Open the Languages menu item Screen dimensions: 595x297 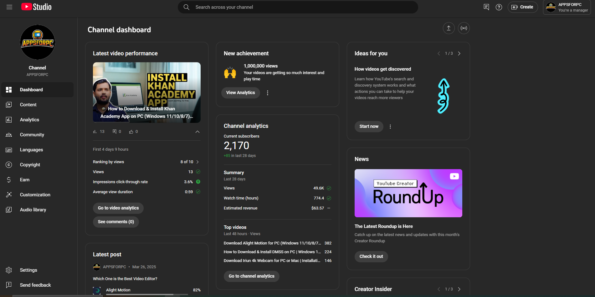[x=38, y=150]
